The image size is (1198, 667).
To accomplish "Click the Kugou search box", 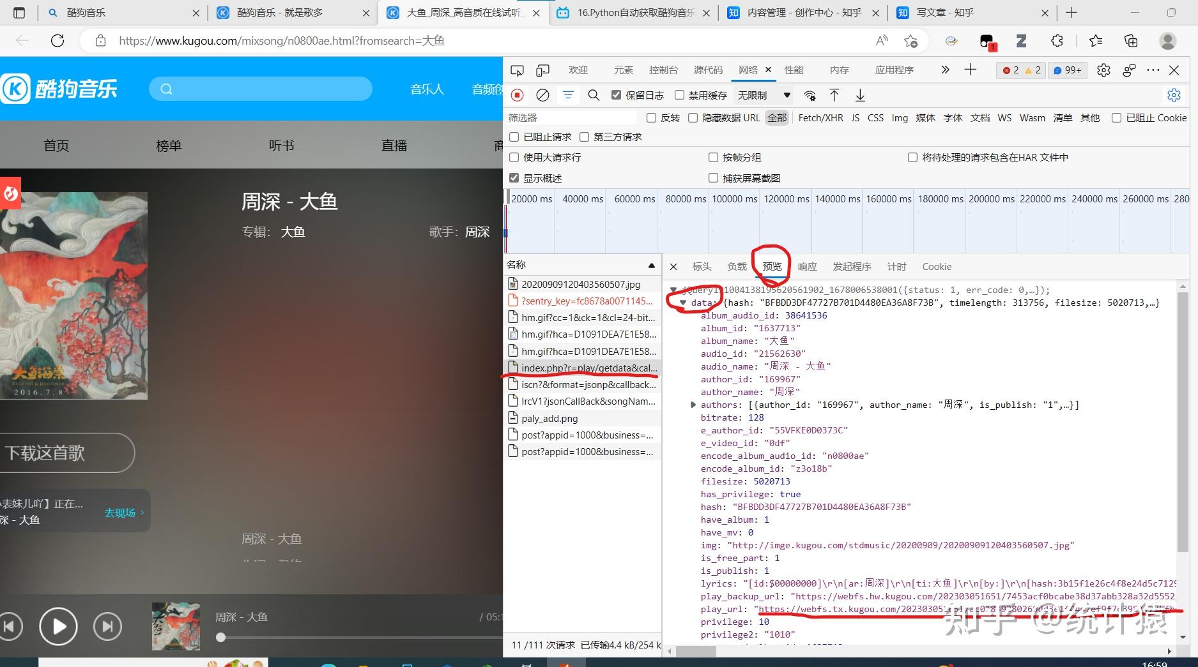I will point(261,89).
